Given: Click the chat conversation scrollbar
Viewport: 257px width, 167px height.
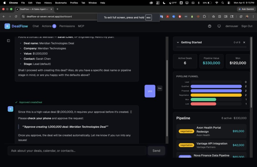Looking at the screenshot, I should [167, 98].
